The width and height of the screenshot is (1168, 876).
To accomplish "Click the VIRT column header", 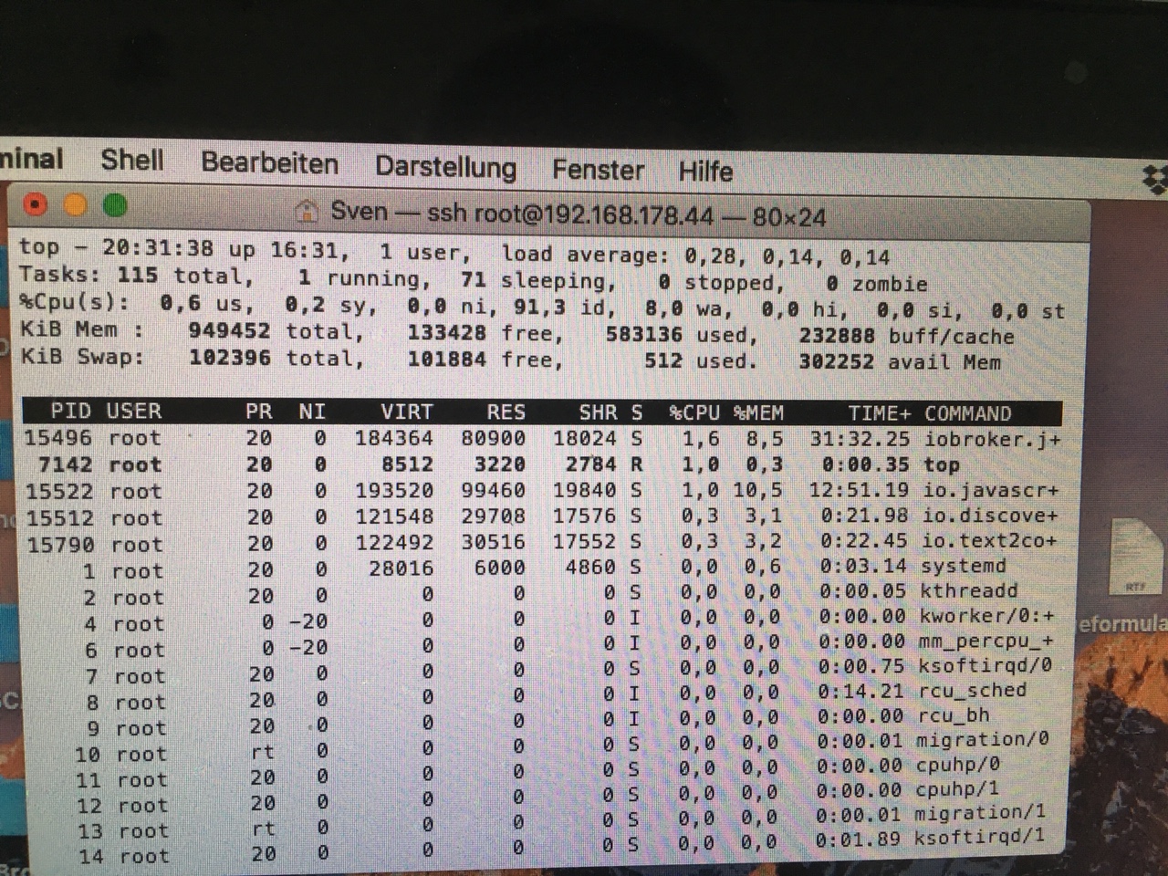I will (x=407, y=412).
